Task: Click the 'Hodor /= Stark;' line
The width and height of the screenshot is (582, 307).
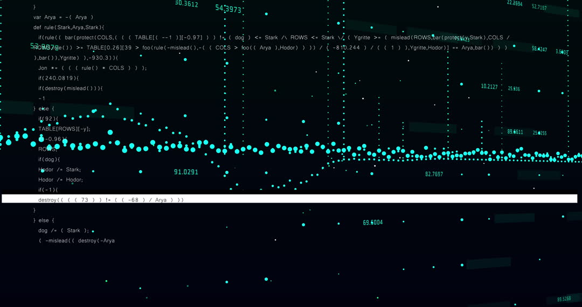Action: coord(59,170)
